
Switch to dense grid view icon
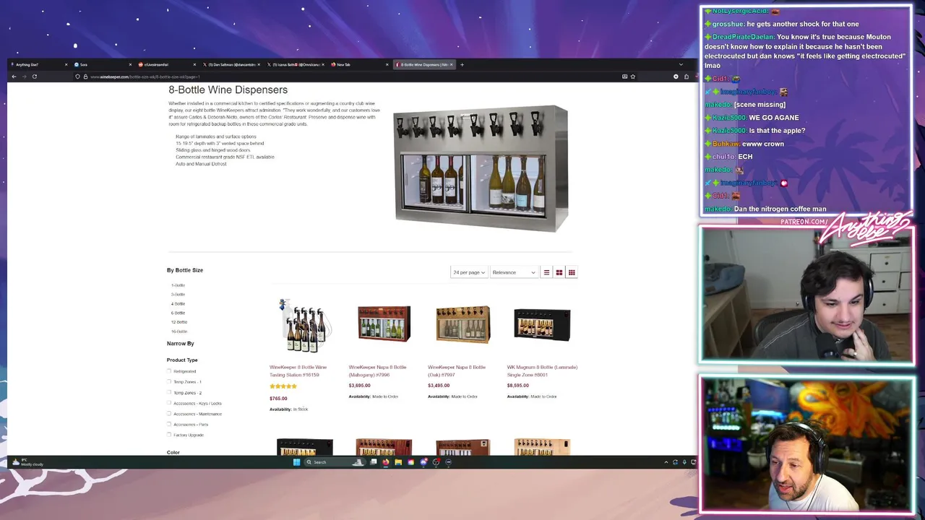pyautogui.click(x=572, y=272)
